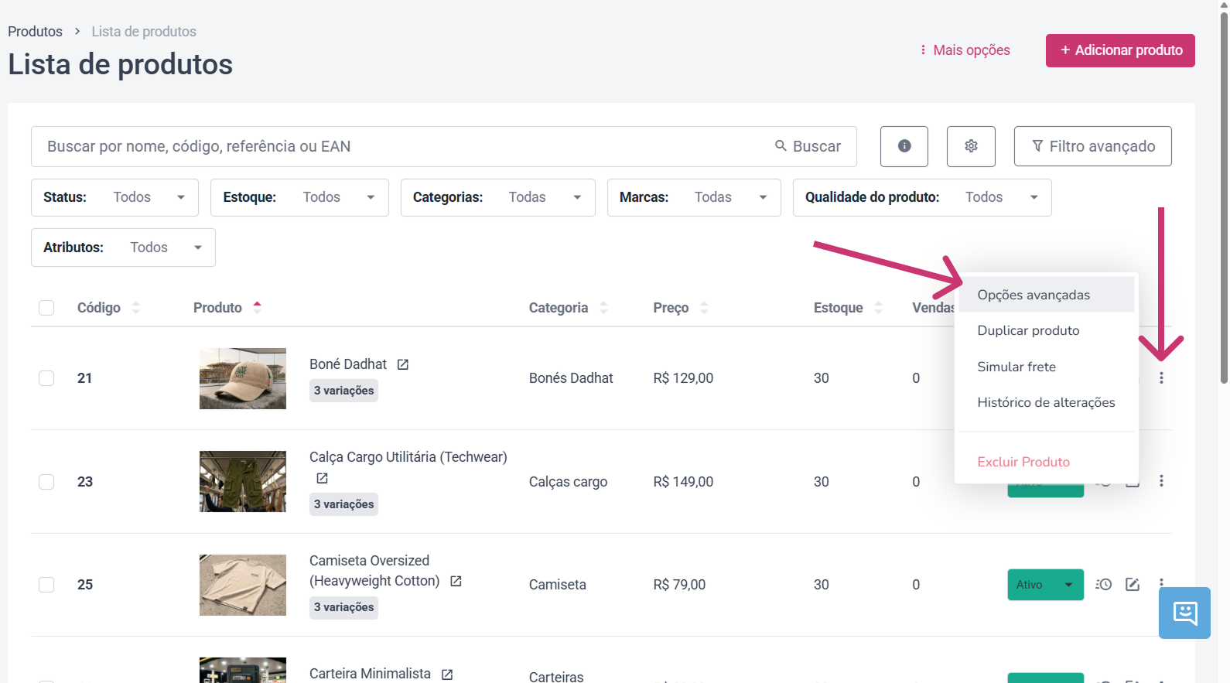Screen dimensions: 1230x683
Task: Expand the Status filter dropdown
Action: (x=114, y=197)
